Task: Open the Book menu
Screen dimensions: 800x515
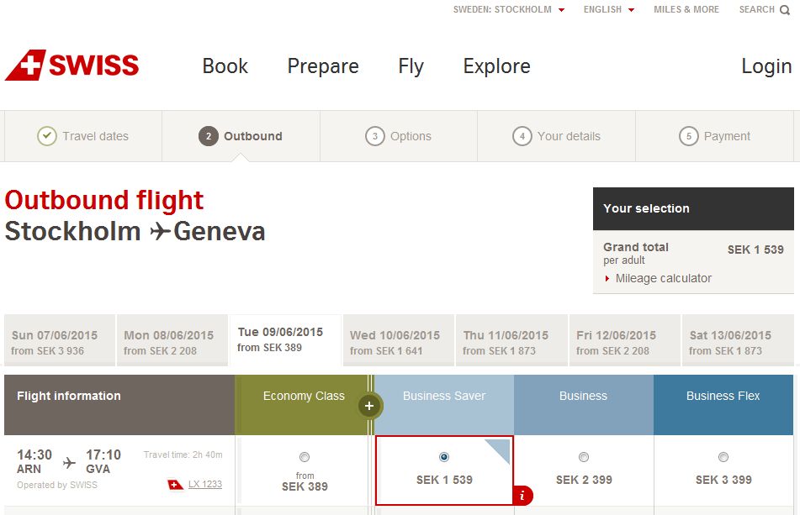Action: [225, 66]
